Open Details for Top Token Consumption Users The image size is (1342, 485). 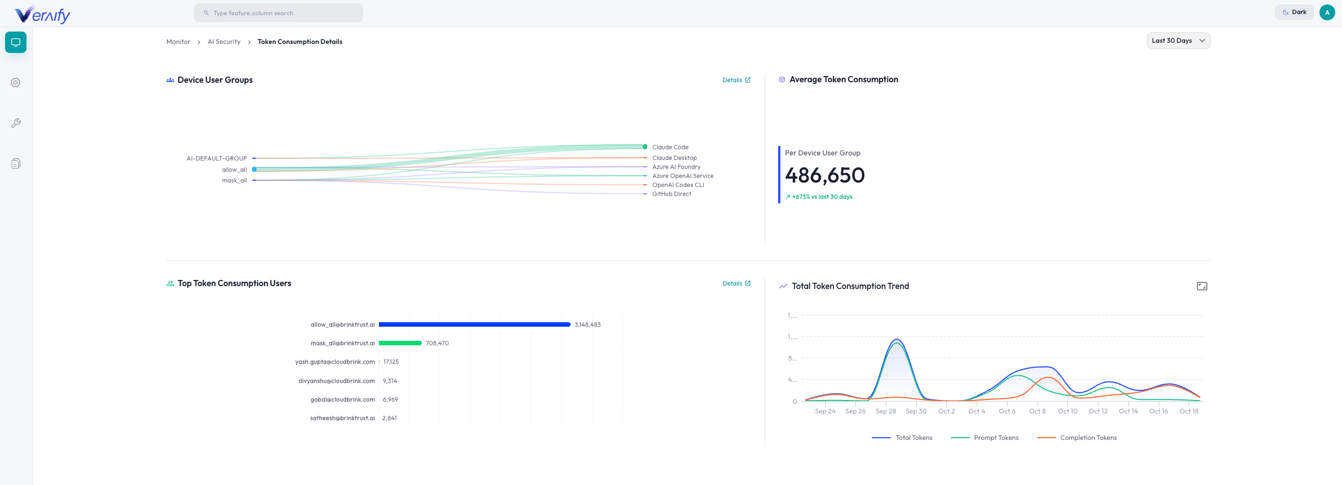point(736,283)
